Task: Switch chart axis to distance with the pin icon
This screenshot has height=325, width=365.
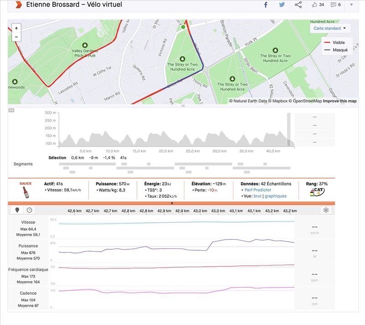Action: [x=17, y=210]
